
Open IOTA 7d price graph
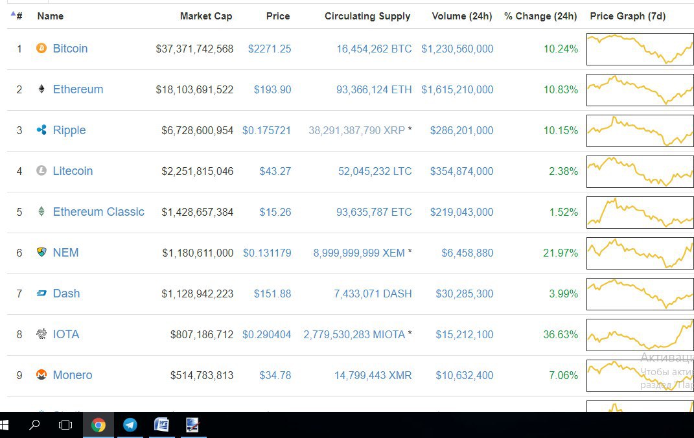point(640,335)
